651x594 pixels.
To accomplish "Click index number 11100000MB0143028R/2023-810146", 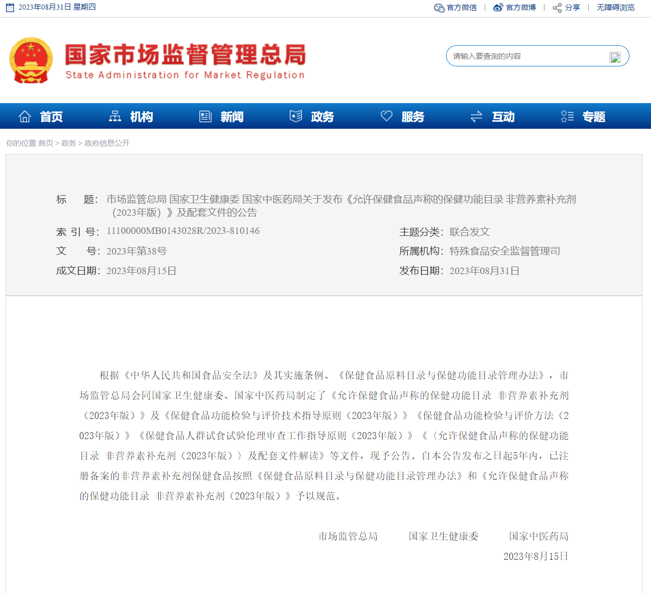I will coord(183,231).
